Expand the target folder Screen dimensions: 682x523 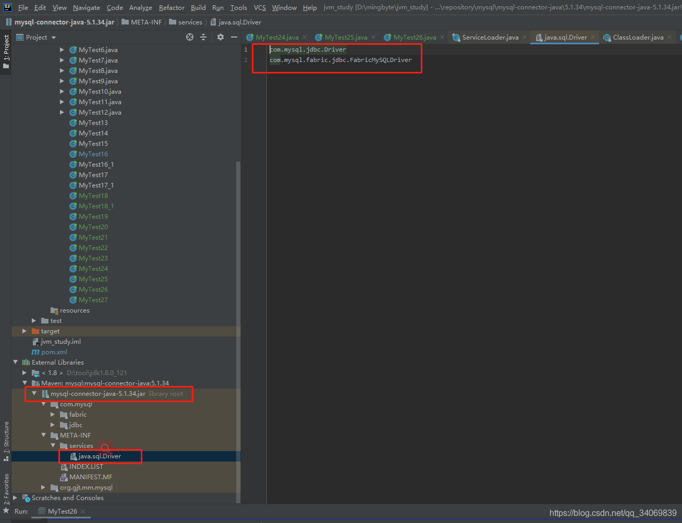(x=25, y=331)
